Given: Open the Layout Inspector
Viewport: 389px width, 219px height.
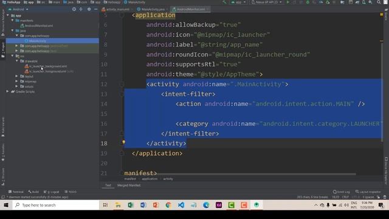Looking at the screenshot, I should pyautogui.click(x=368, y=192).
